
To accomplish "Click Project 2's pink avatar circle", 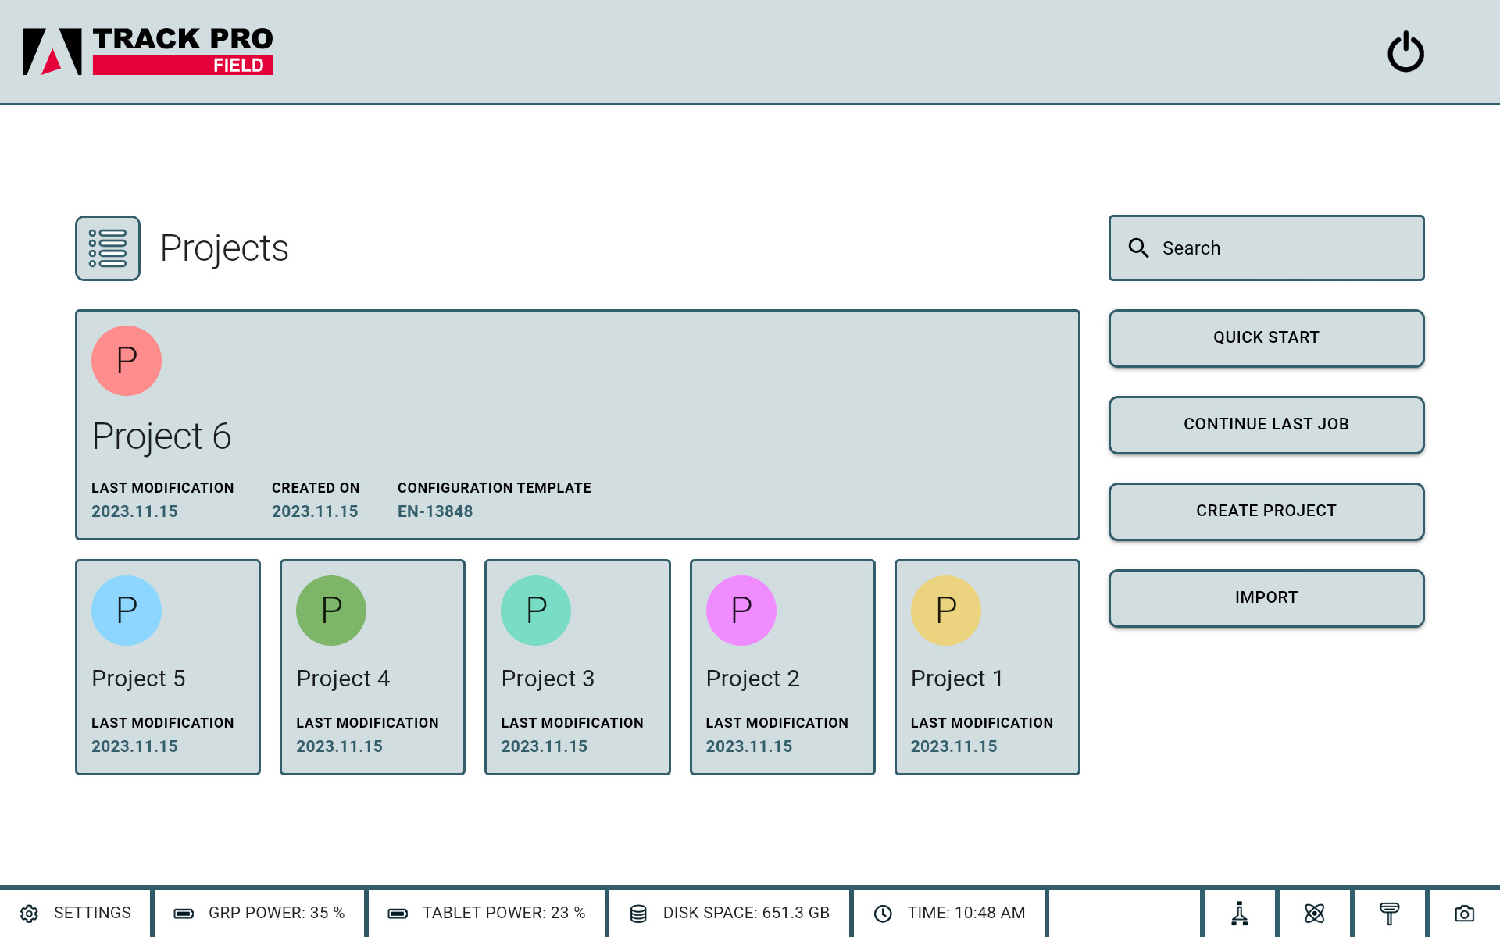I will click(741, 611).
